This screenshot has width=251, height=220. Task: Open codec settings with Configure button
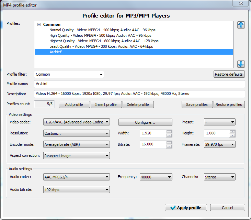(x=145, y=122)
